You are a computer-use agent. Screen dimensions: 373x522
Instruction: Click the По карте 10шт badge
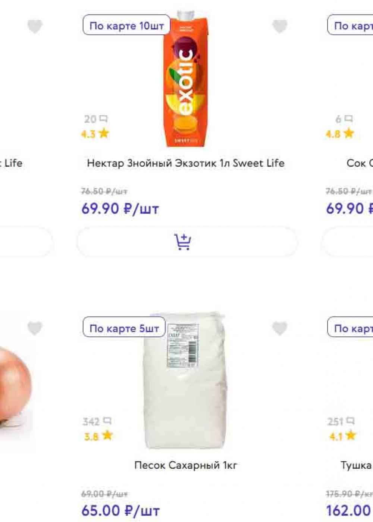coord(126,25)
